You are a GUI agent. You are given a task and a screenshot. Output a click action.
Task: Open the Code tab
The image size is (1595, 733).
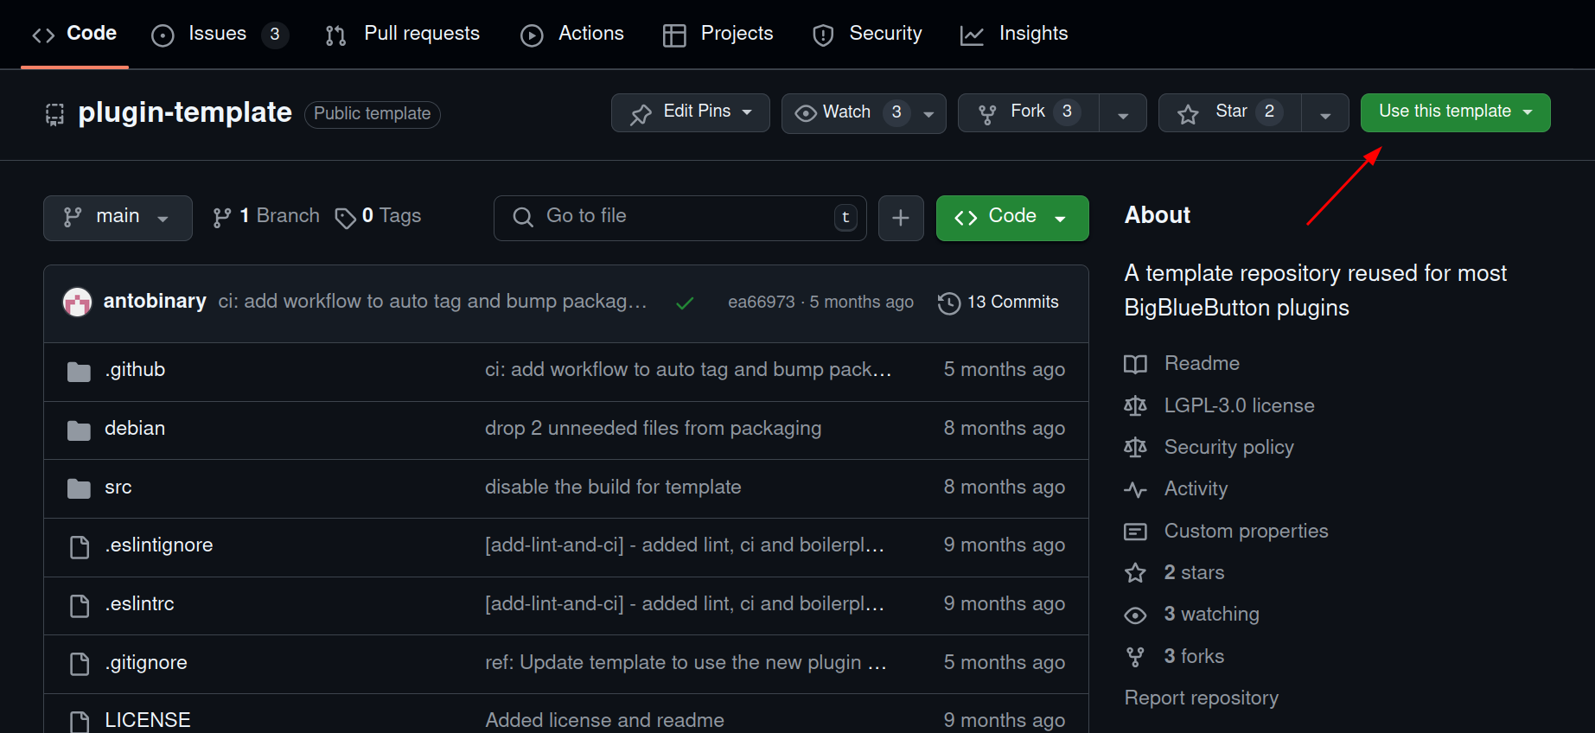pos(74,34)
